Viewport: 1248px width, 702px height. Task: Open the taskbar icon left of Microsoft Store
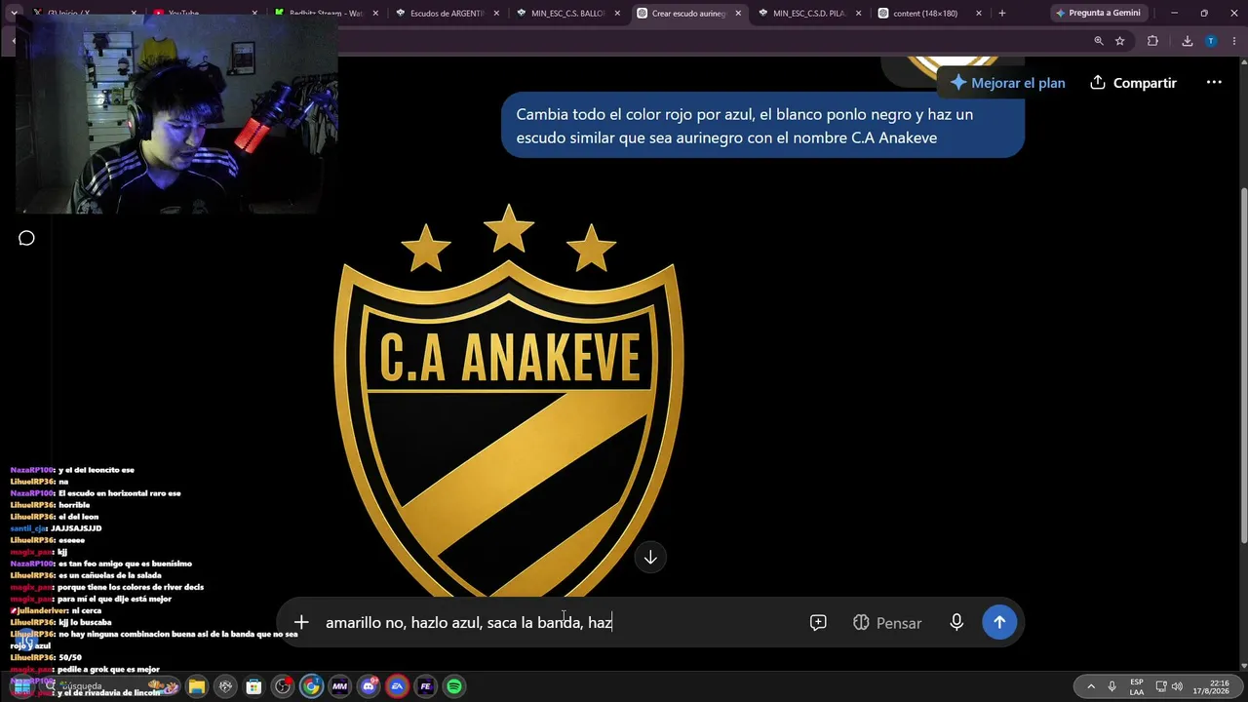[225, 686]
